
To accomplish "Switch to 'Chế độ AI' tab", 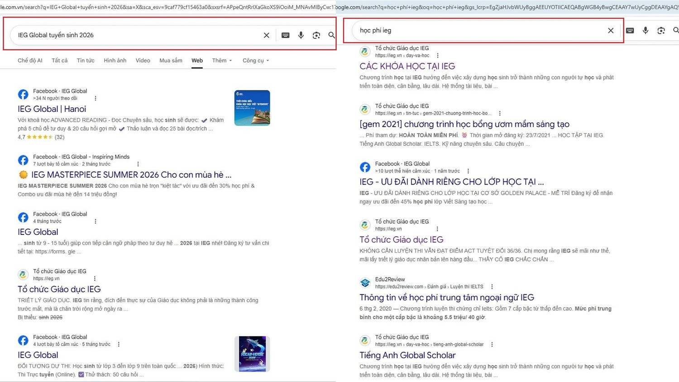I will click(30, 61).
